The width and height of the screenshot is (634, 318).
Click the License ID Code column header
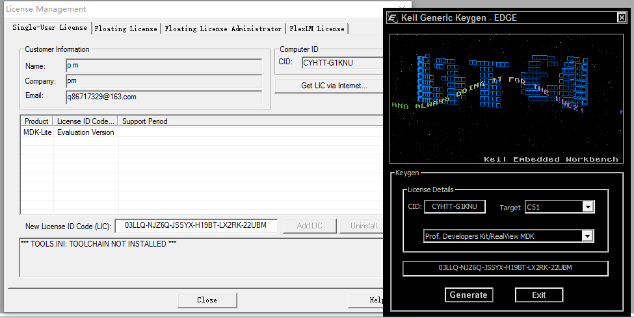86,121
